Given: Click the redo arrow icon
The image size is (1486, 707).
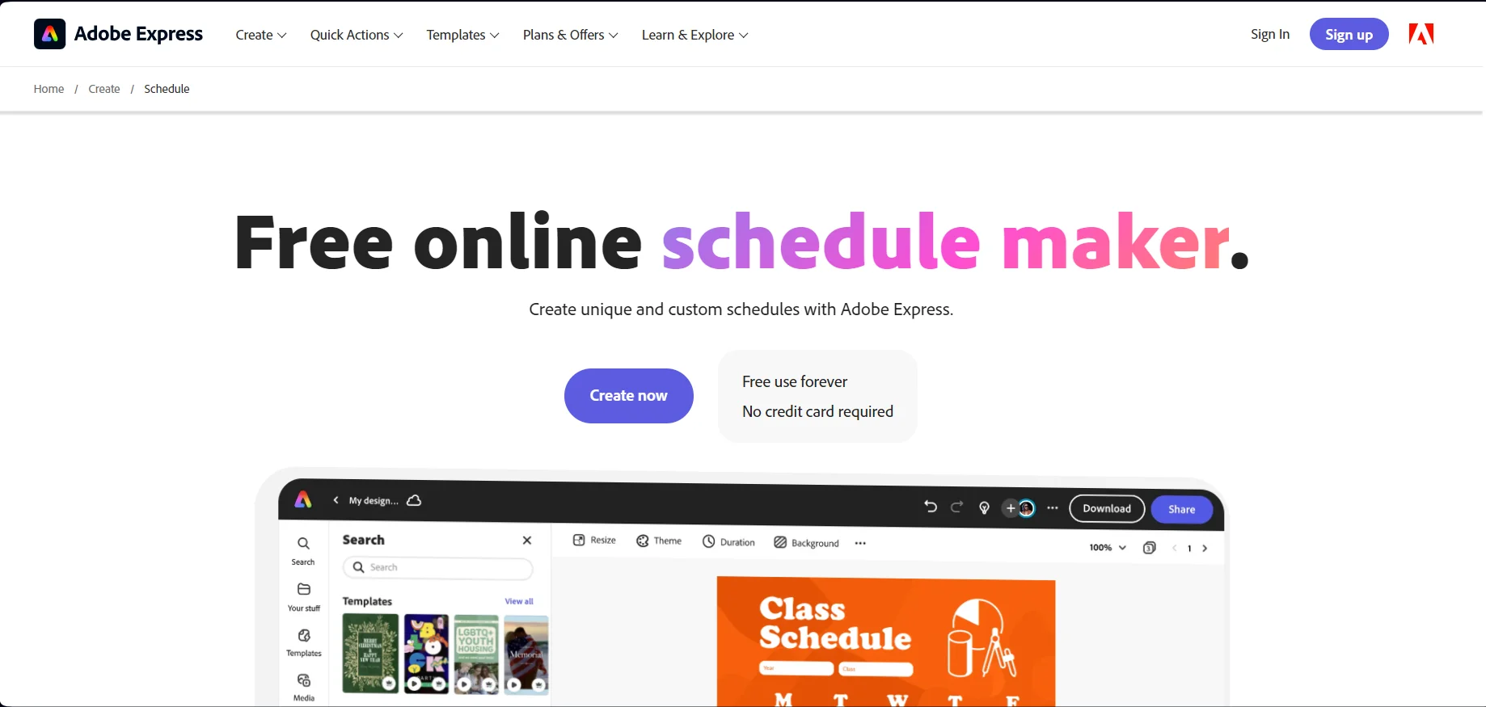Looking at the screenshot, I should (x=956, y=507).
